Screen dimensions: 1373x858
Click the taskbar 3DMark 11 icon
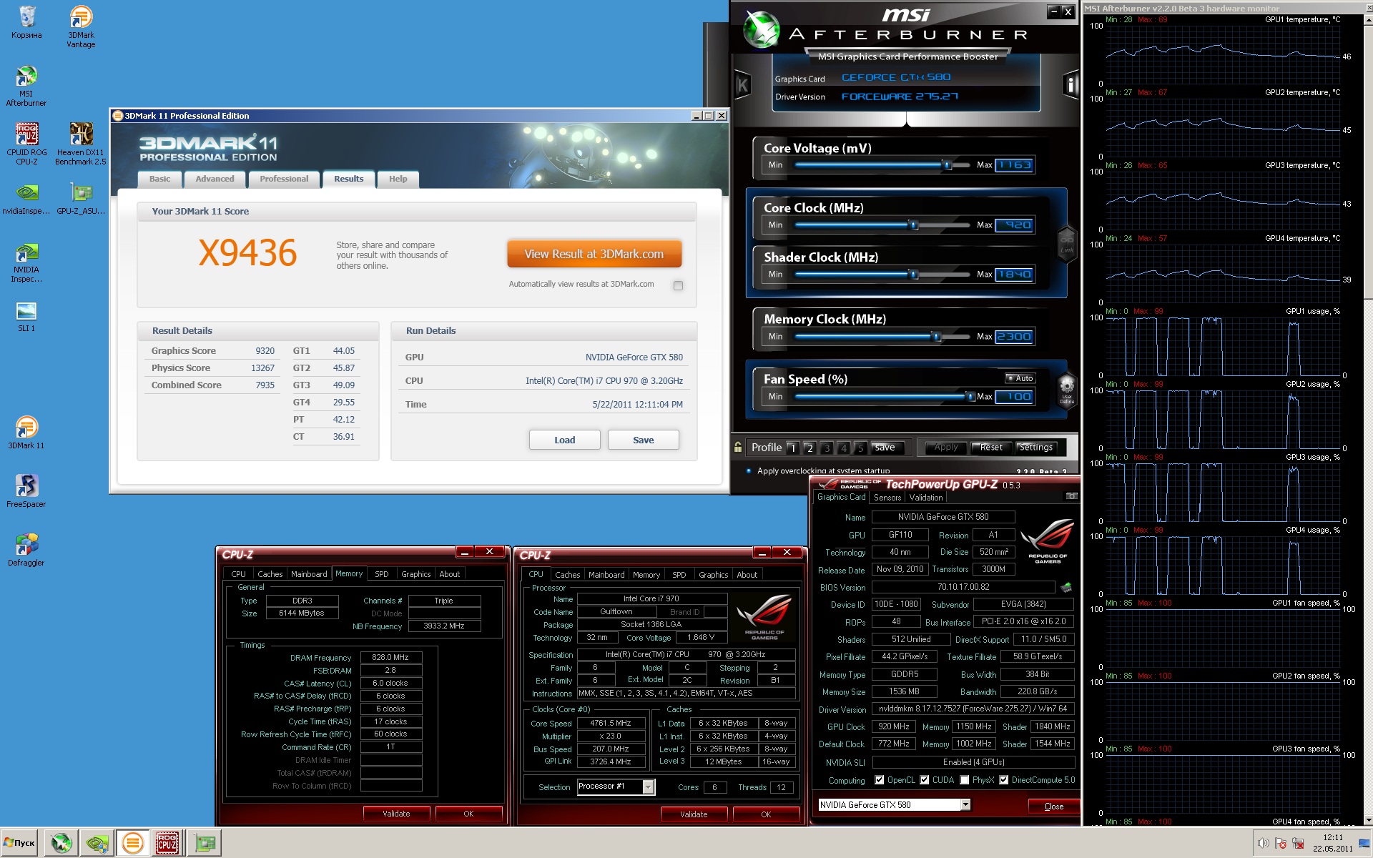132,844
